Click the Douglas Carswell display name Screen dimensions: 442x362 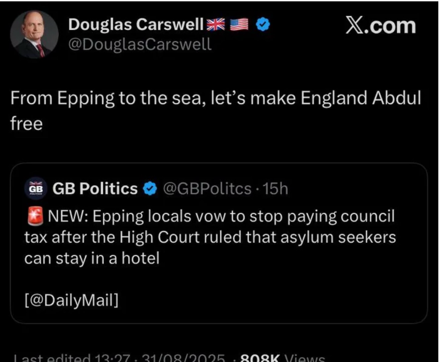pos(136,24)
